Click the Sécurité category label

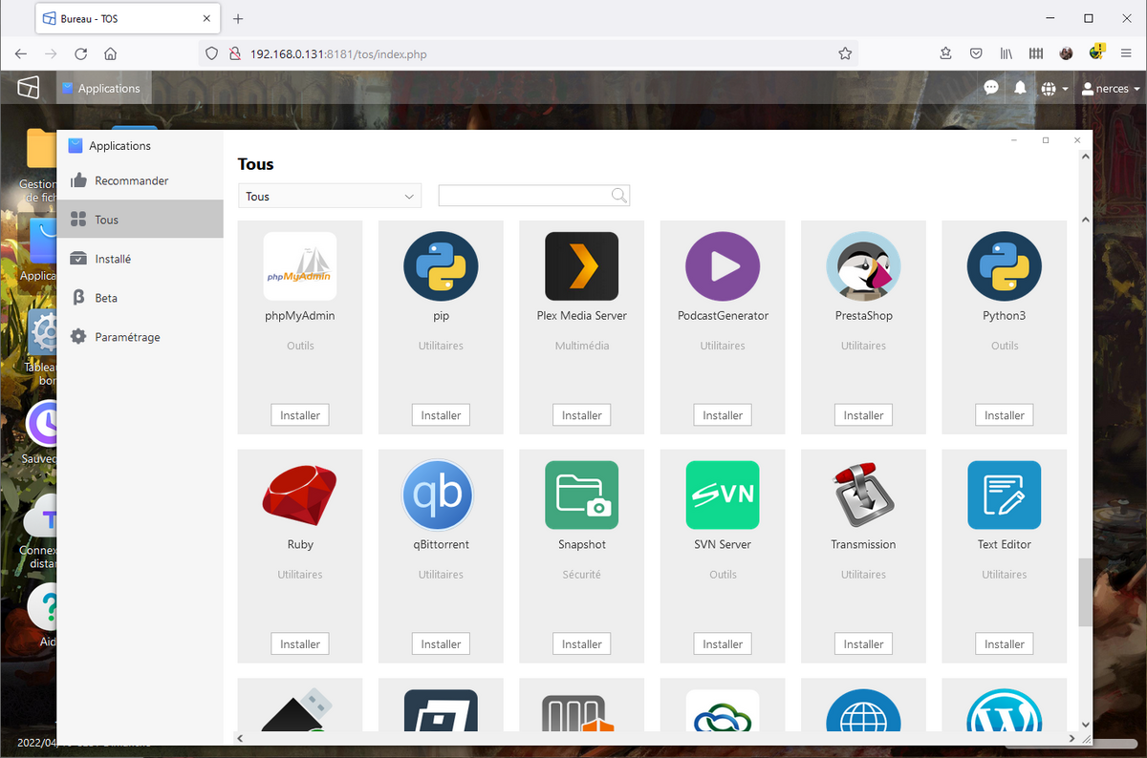[x=582, y=575]
